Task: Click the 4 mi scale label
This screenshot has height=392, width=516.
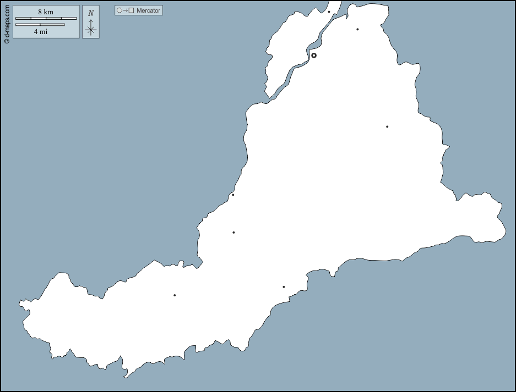Action: point(40,32)
